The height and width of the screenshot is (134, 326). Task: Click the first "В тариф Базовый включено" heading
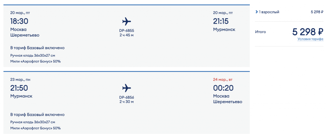point(37,48)
